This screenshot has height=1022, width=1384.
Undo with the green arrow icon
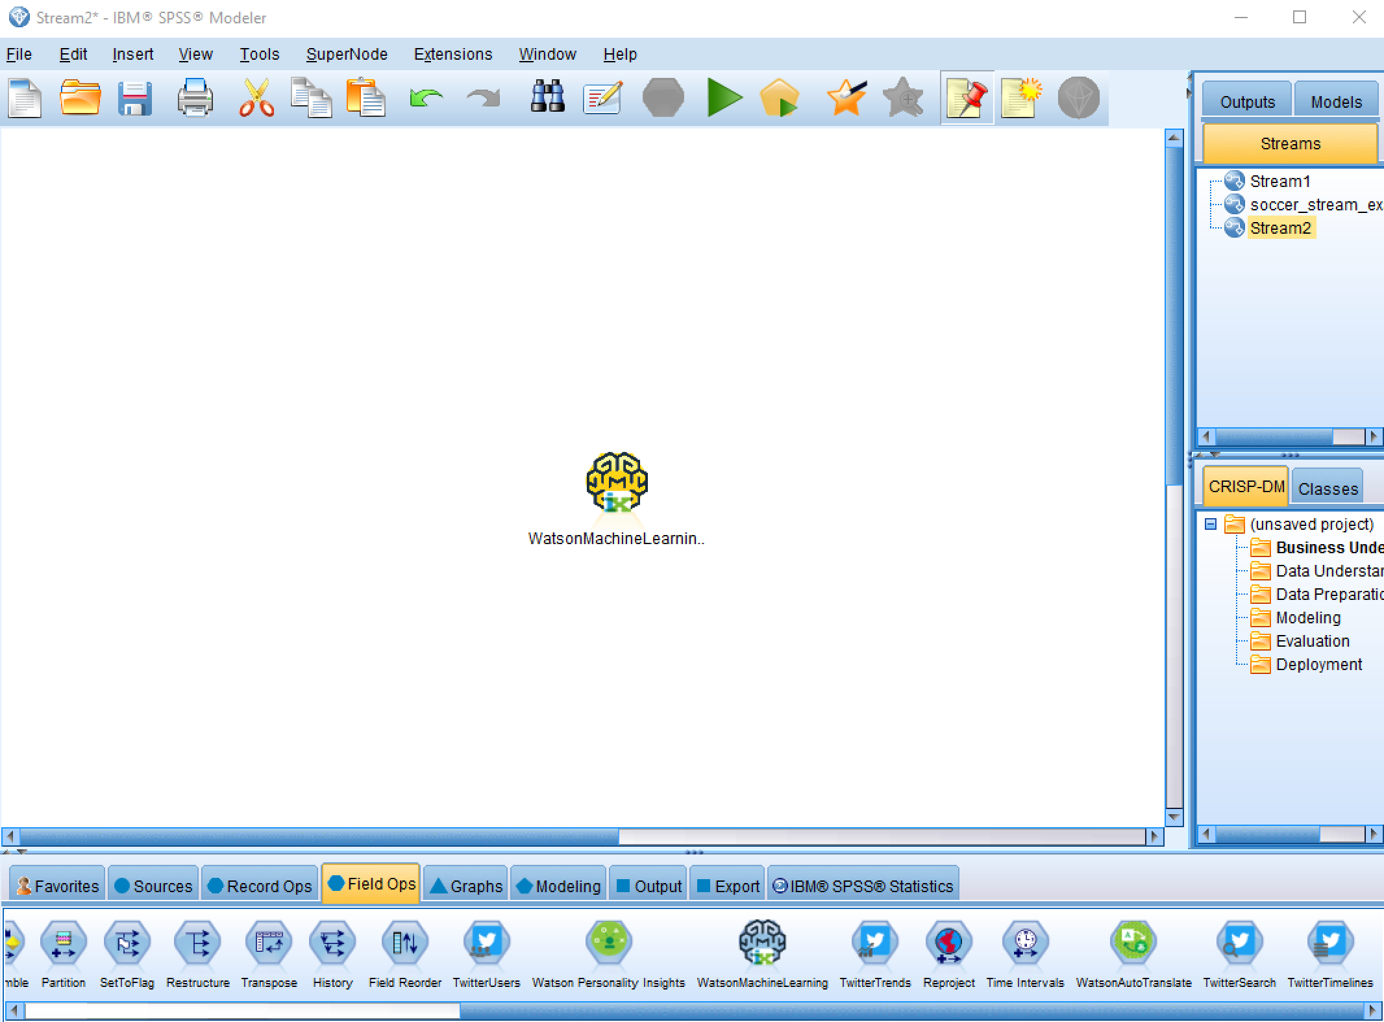point(426,98)
